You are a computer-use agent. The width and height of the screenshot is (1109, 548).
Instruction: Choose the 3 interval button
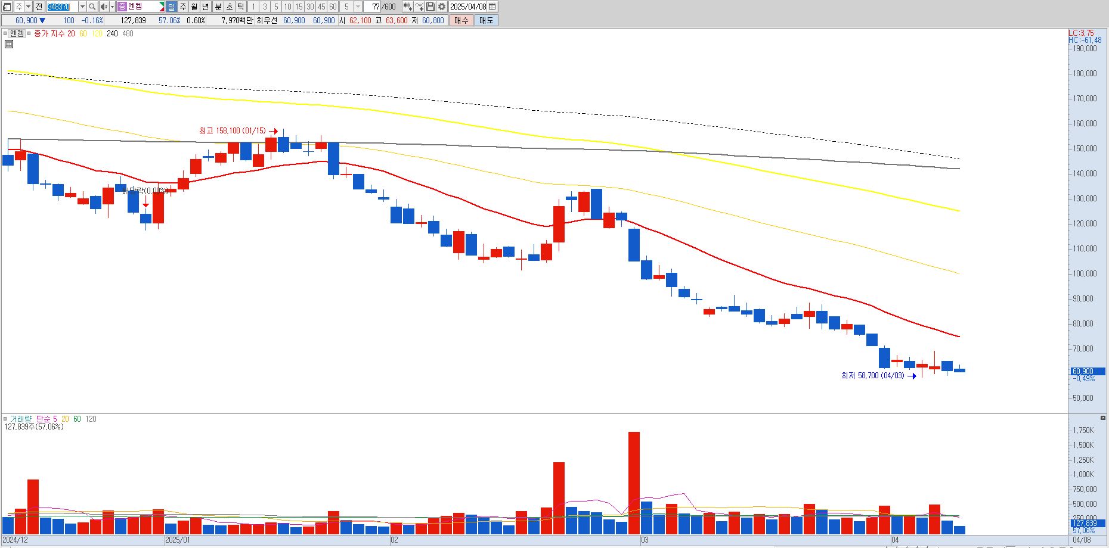(x=265, y=7)
